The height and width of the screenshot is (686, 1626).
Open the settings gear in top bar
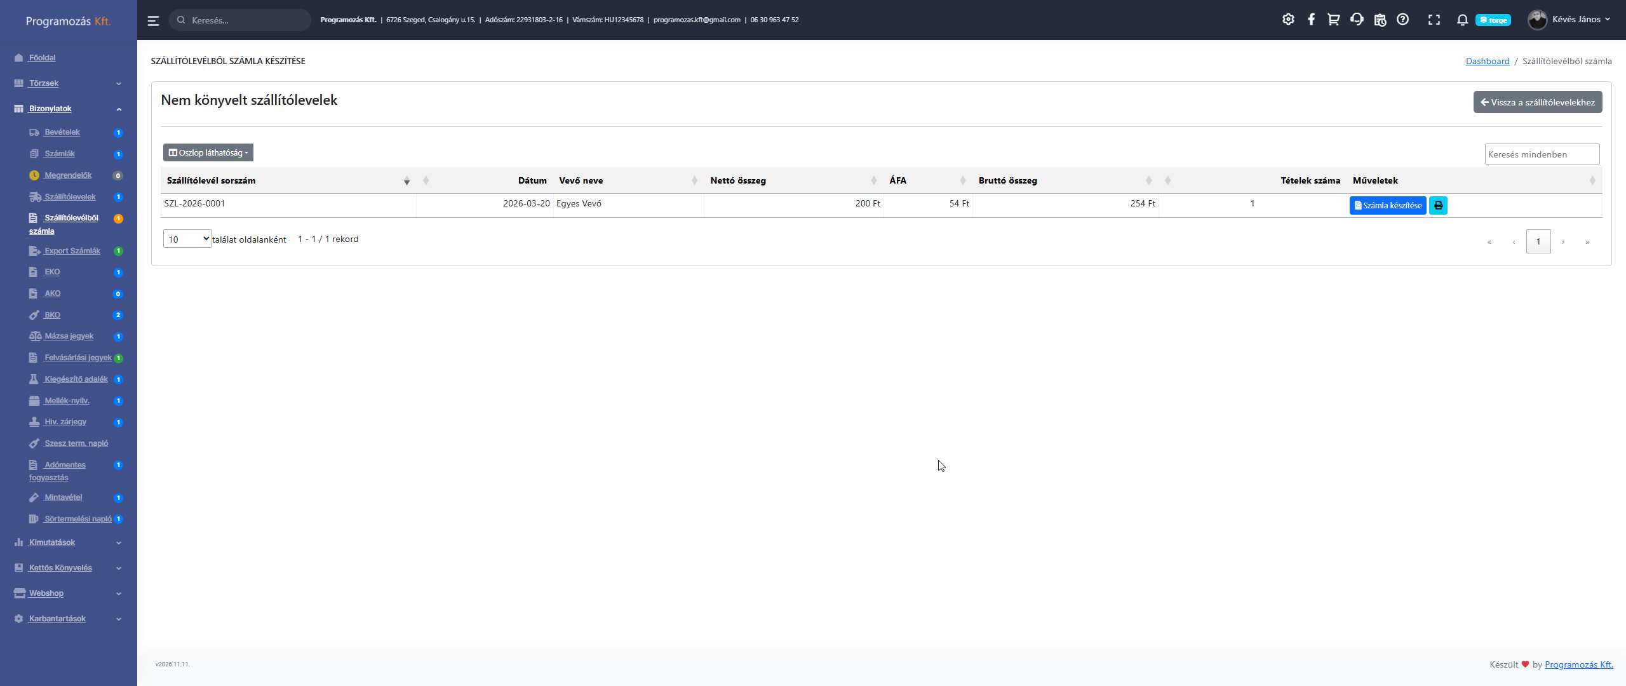pyautogui.click(x=1288, y=20)
